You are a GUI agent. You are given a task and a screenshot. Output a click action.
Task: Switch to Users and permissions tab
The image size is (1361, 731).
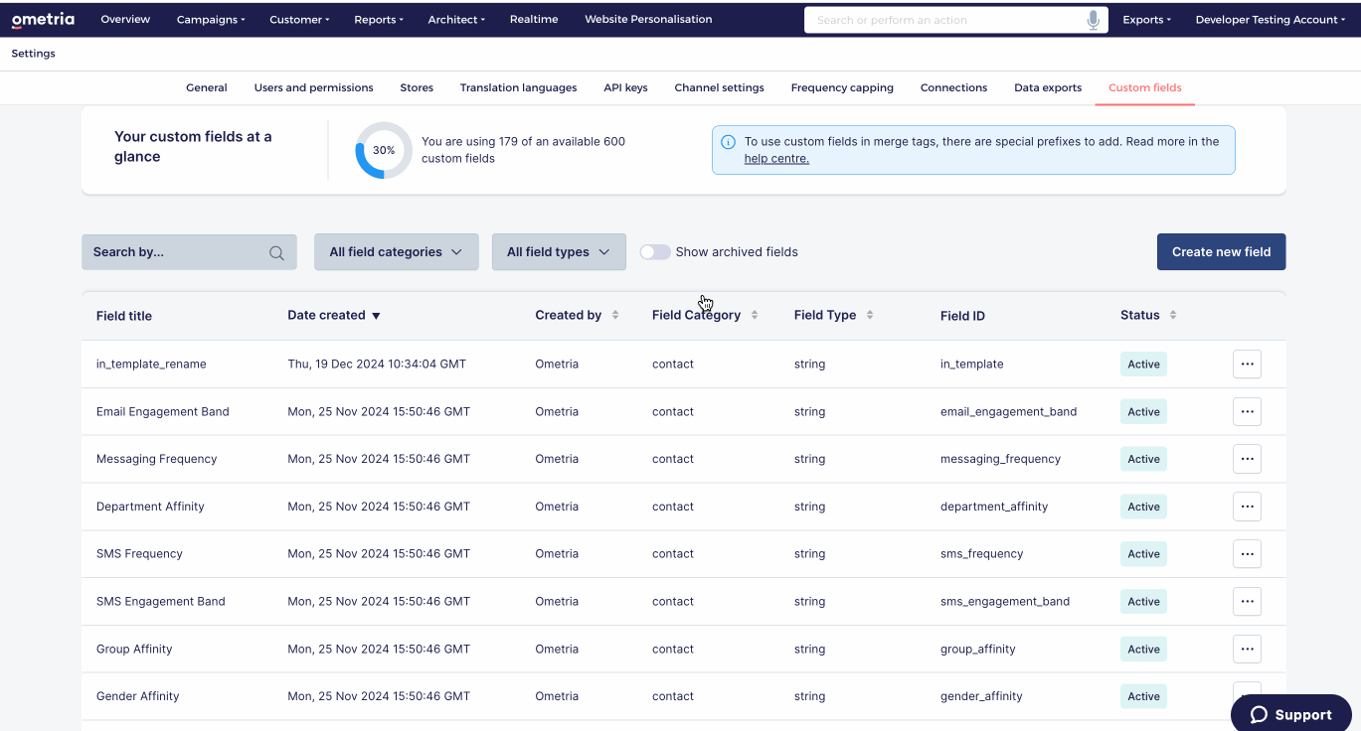point(313,87)
